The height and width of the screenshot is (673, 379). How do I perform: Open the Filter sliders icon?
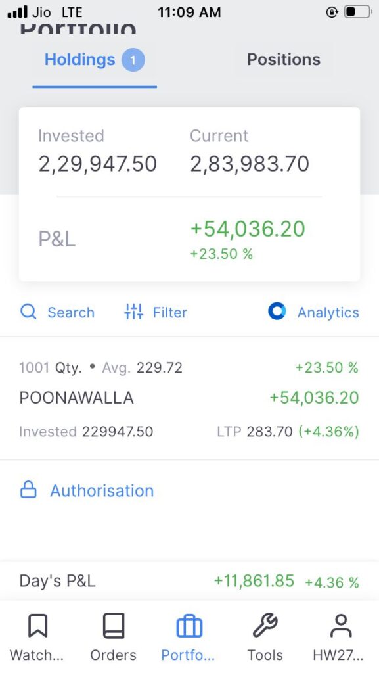(x=133, y=312)
